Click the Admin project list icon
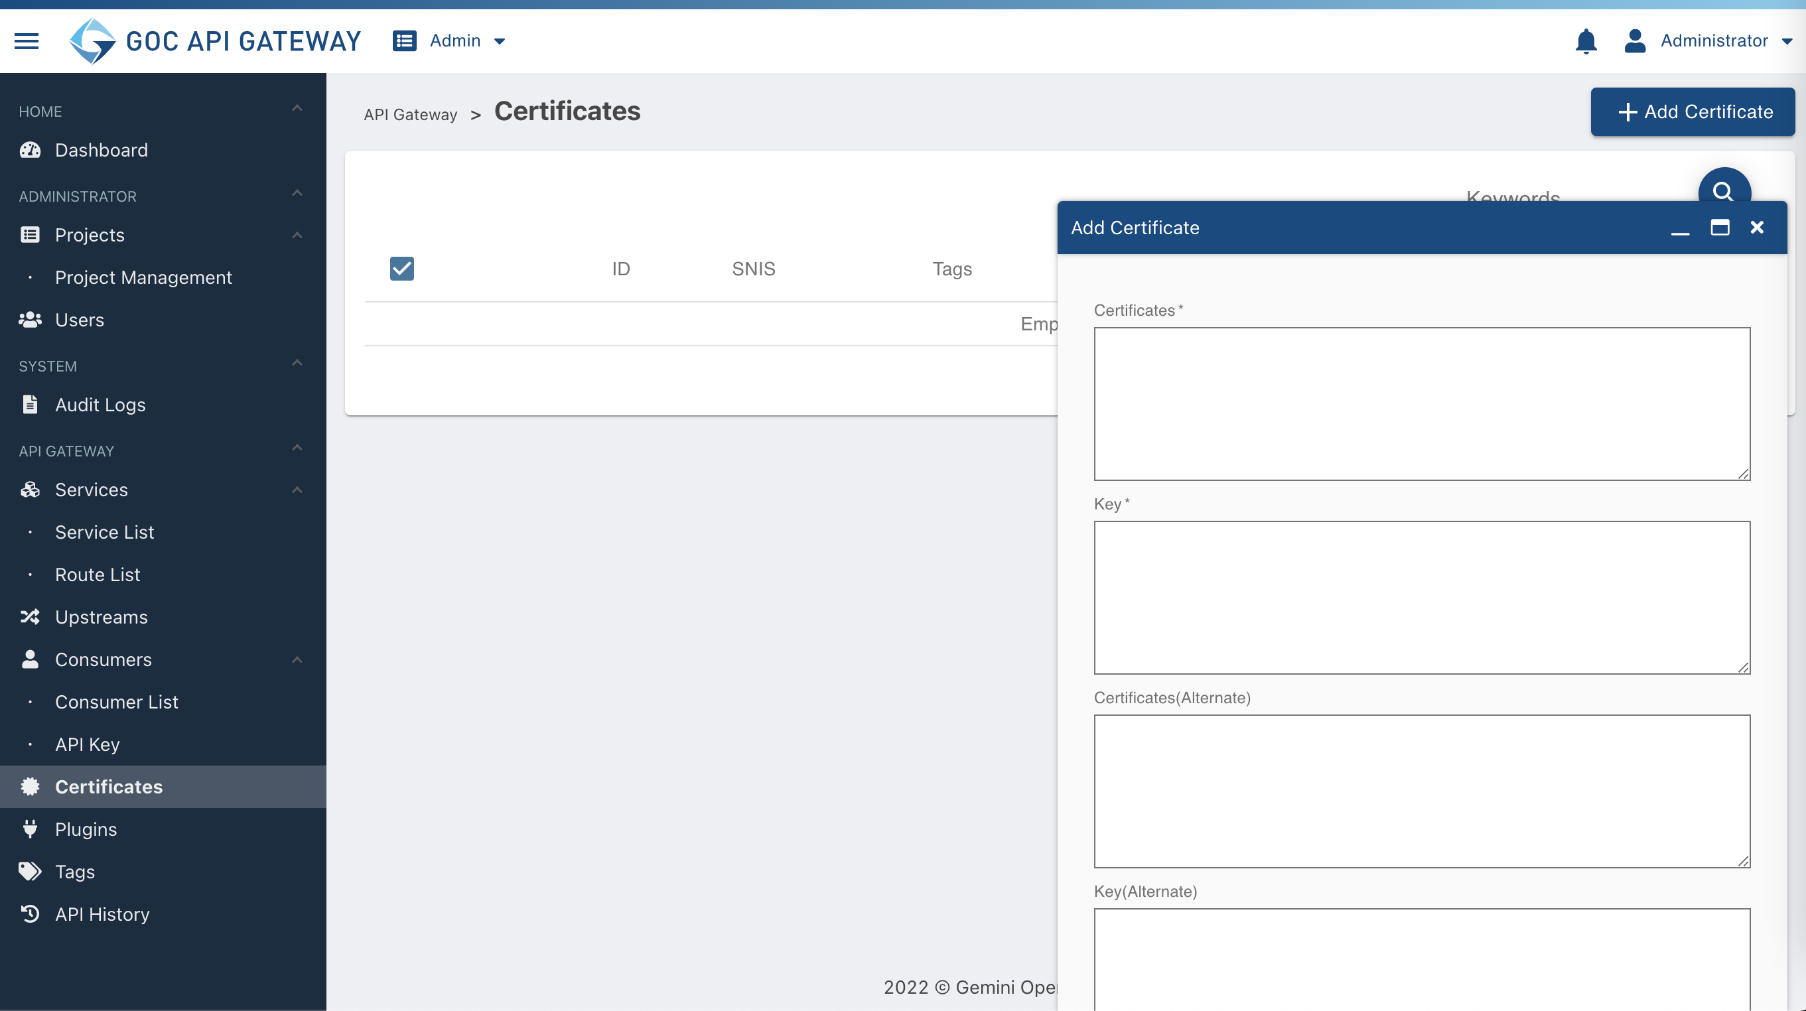The image size is (1806, 1011). (405, 40)
